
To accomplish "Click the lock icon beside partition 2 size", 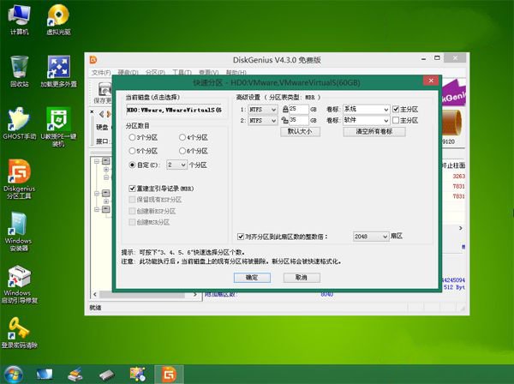I will (x=285, y=120).
